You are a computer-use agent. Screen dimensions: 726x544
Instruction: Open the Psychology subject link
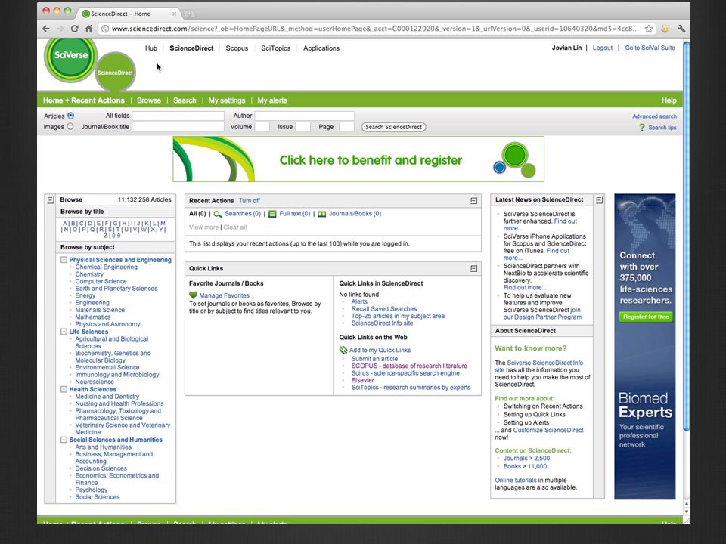click(92, 490)
